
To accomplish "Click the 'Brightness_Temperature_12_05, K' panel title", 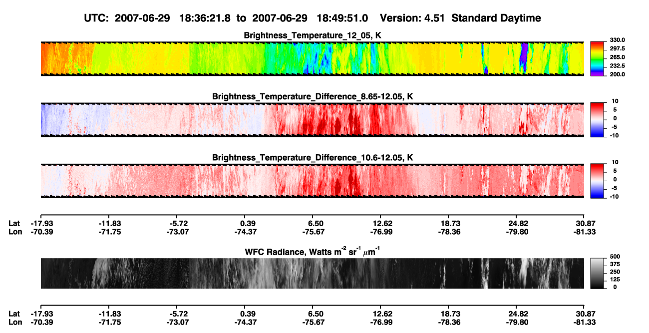I will point(313,35).
